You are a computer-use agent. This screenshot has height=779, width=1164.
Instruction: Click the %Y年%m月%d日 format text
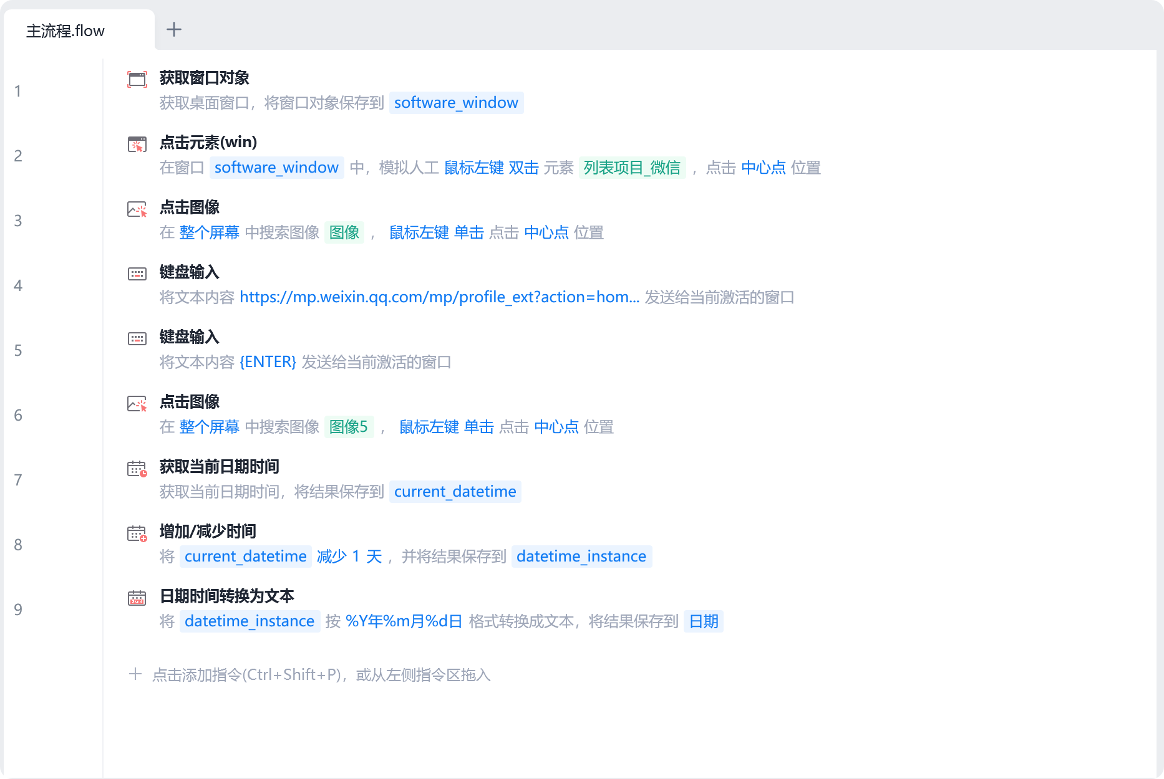404,621
